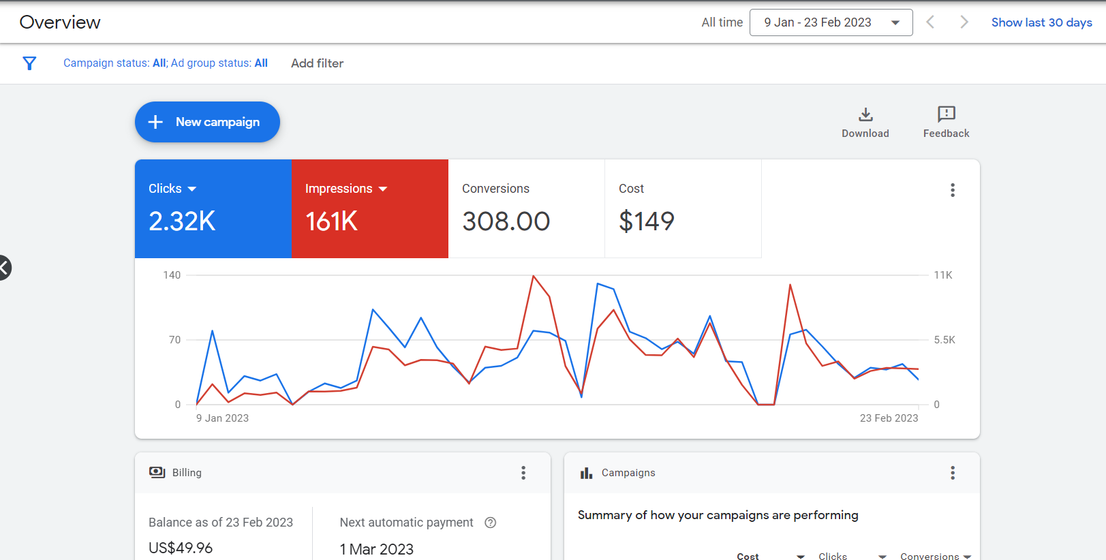Open the Billing card three-dot menu
This screenshot has width=1106, height=560.
click(523, 473)
